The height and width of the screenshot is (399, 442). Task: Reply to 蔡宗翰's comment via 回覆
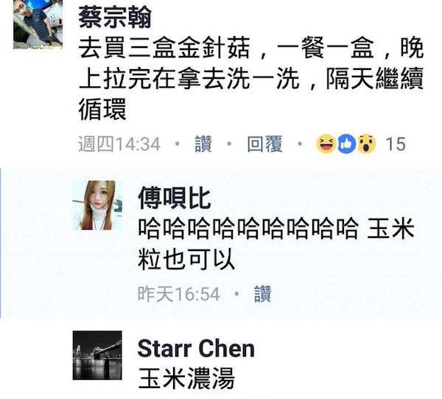click(x=264, y=144)
